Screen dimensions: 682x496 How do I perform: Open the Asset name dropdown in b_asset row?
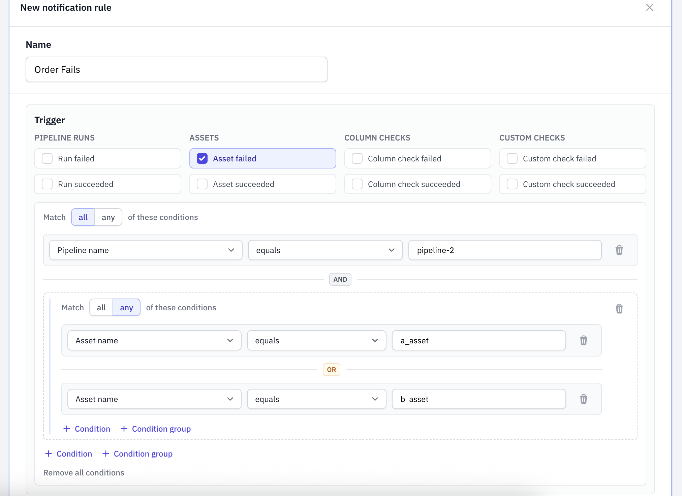tap(154, 399)
